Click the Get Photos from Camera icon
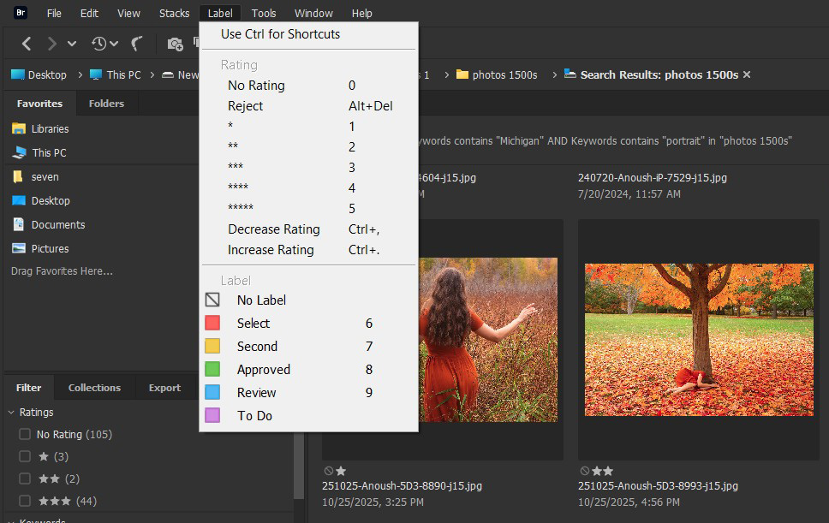 tap(175, 44)
